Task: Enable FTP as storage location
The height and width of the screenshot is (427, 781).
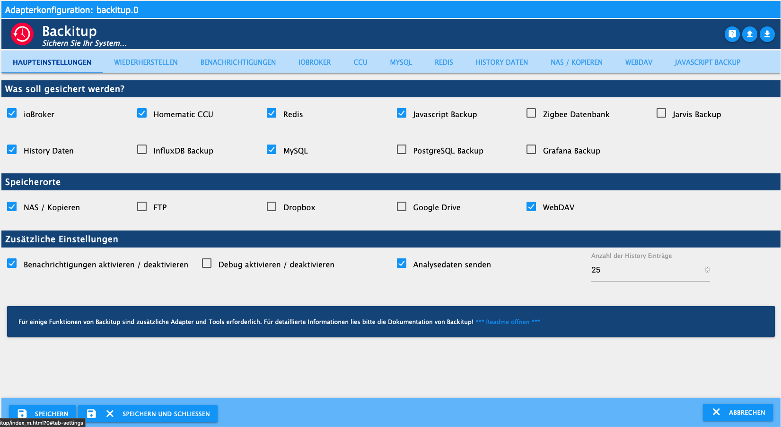Action: click(142, 206)
